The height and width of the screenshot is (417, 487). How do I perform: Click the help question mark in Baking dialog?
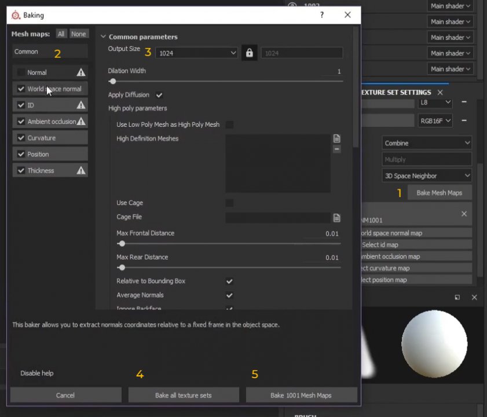321,15
